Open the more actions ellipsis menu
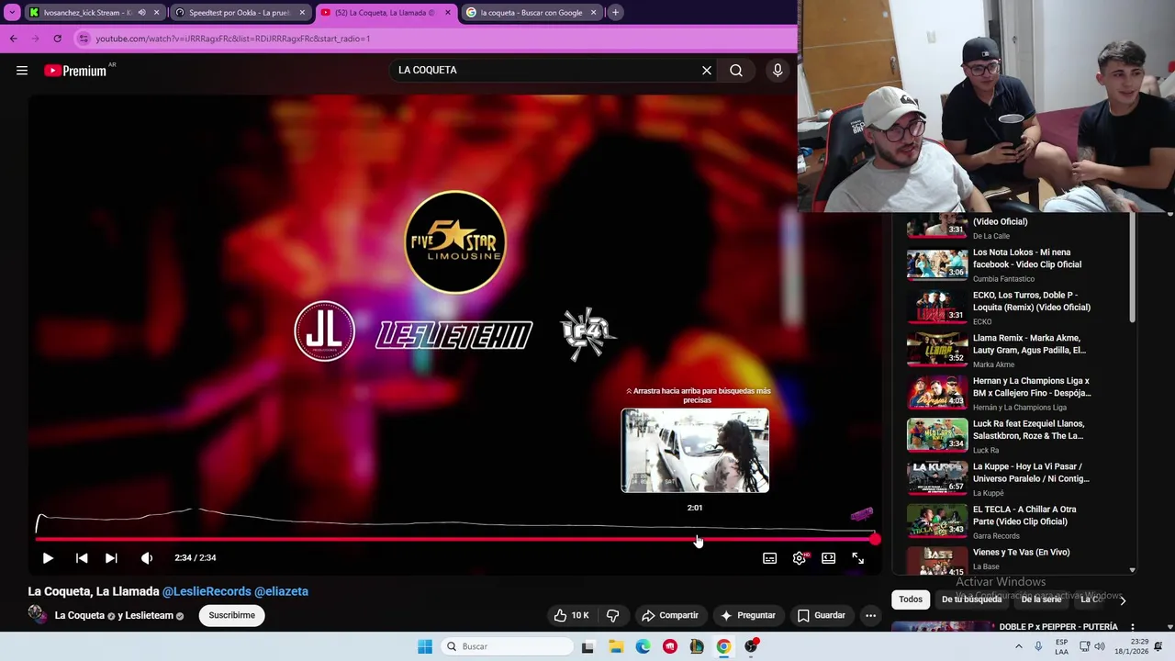Image resolution: width=1175 pixels, height=661 pixels. (870, 615)
